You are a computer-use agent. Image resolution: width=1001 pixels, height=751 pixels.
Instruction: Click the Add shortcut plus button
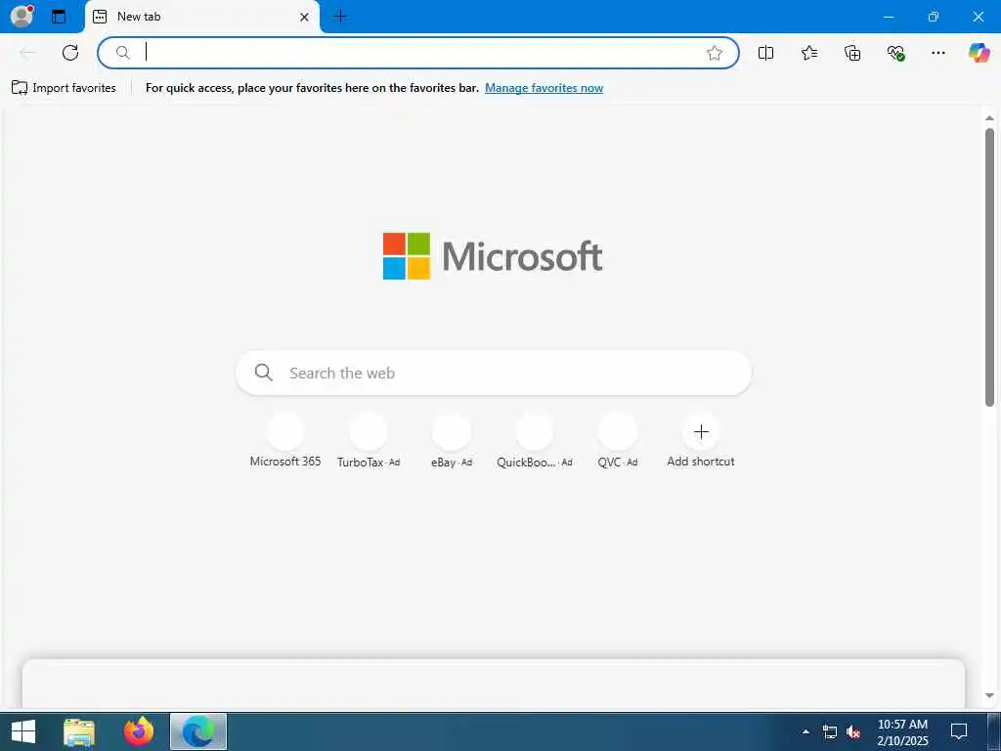[701, 431]
